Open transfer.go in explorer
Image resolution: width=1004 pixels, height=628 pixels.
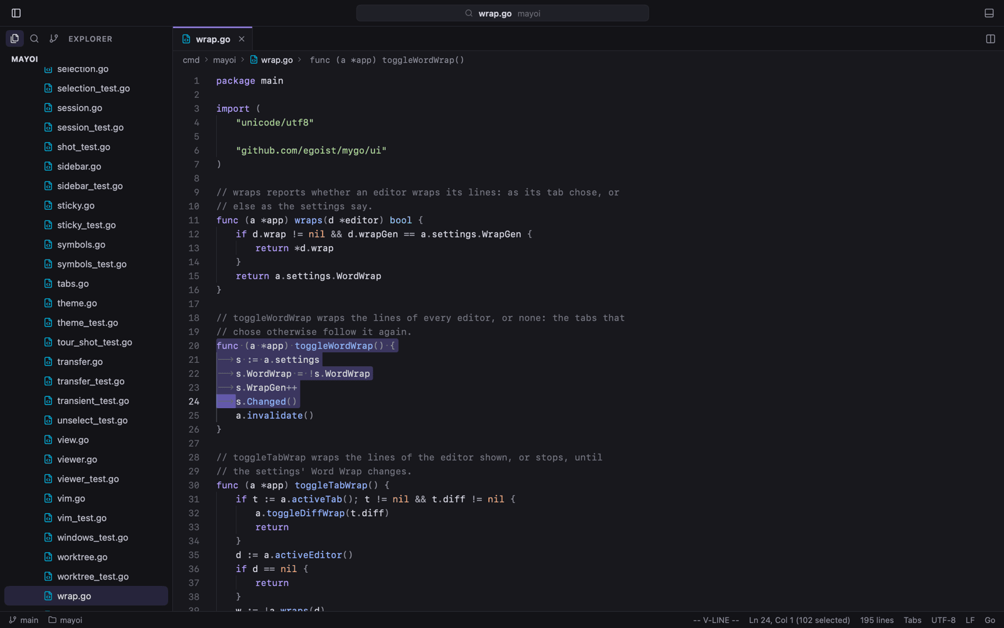click(86, 362)
